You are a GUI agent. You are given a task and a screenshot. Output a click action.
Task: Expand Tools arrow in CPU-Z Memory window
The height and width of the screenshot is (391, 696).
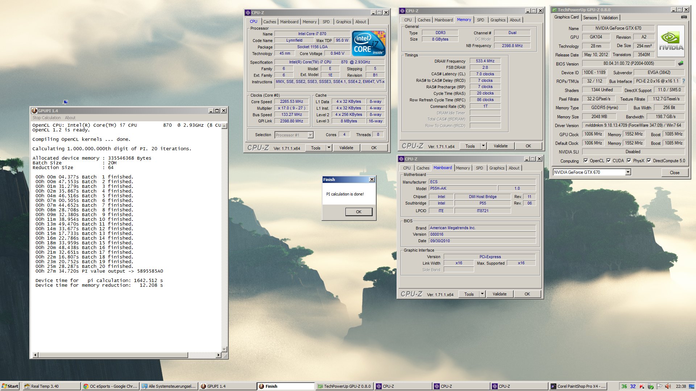(483, 146)
